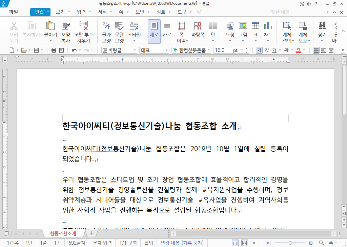Toggle bold 가 formatting
The width and height of the screenshot is (347, 247).
[x=259, y=50]
